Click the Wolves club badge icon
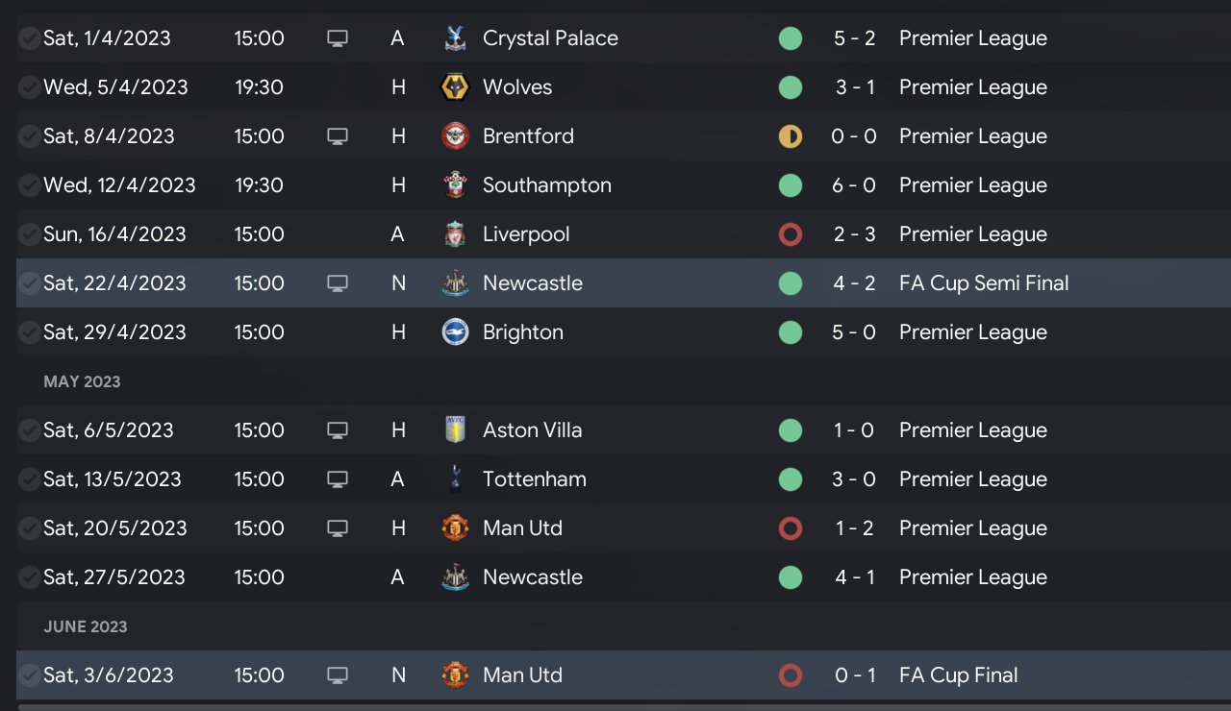 coord(455,87)
